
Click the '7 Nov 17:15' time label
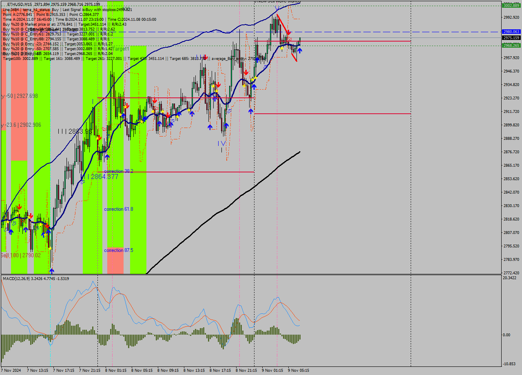(64, 371)
